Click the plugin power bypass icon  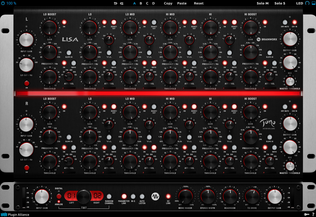3,3
